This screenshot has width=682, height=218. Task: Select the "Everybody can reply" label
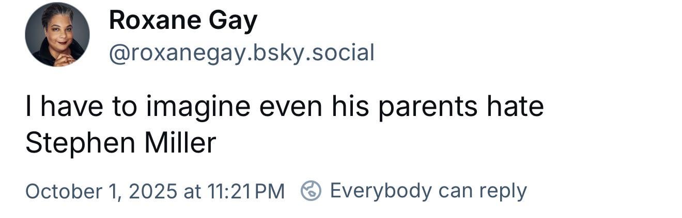[428, 191]
